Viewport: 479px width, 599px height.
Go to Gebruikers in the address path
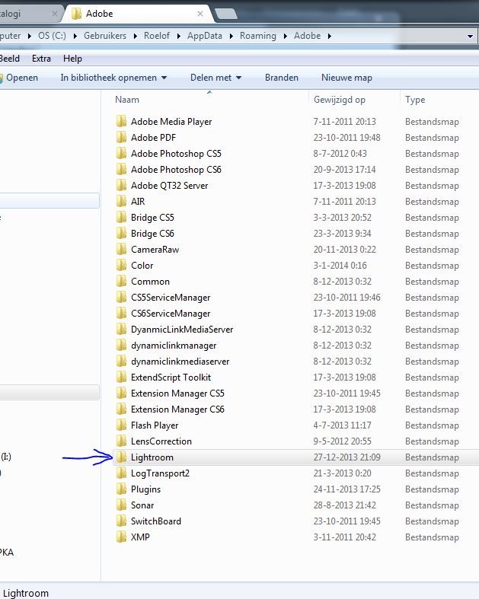(x=105, y=36)
